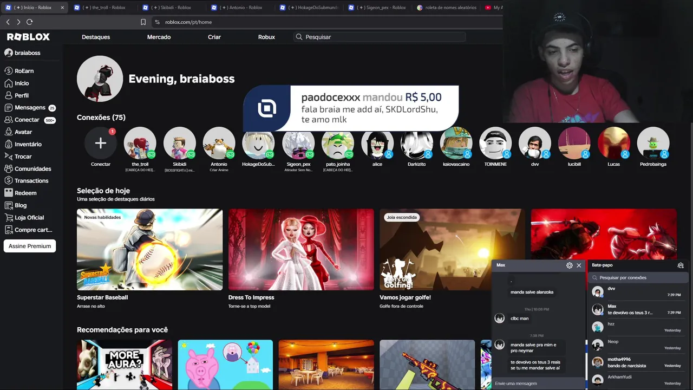Click the plus Conectar circle

pyautogui.click(x=101, y=143)
